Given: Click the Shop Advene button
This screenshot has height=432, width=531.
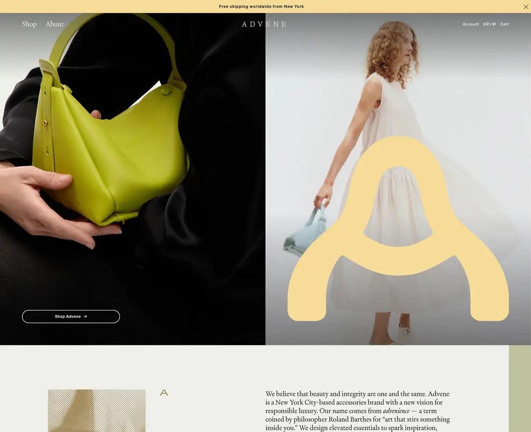Looking at the screenshot, I should 71,316.
